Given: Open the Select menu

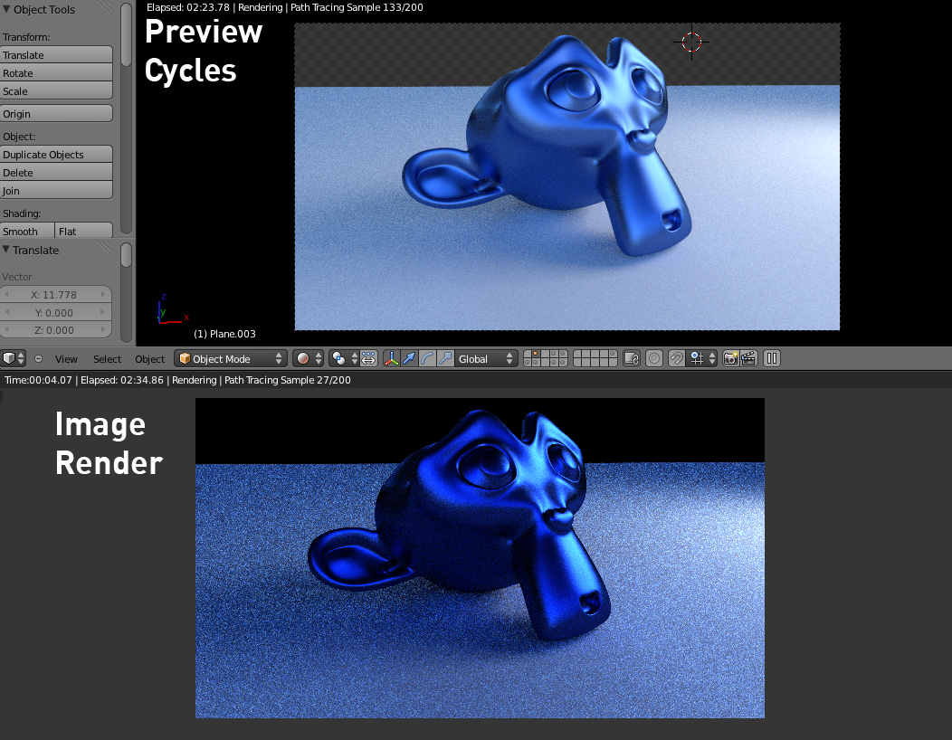Looking at the screenshot, I should (107, 359).
